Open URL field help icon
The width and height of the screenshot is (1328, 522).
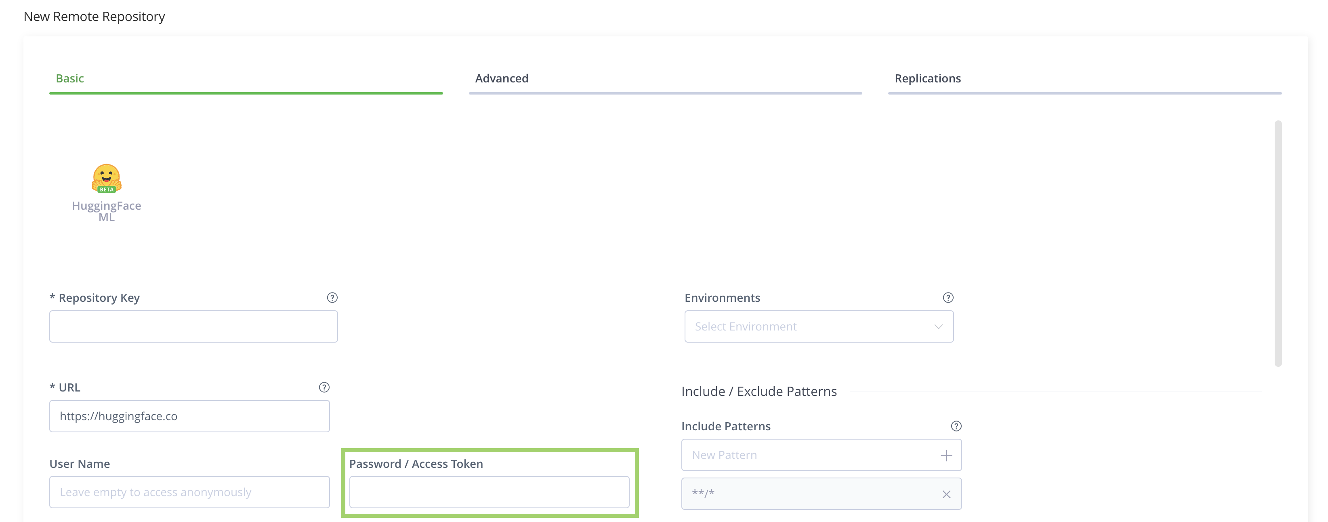324,387
